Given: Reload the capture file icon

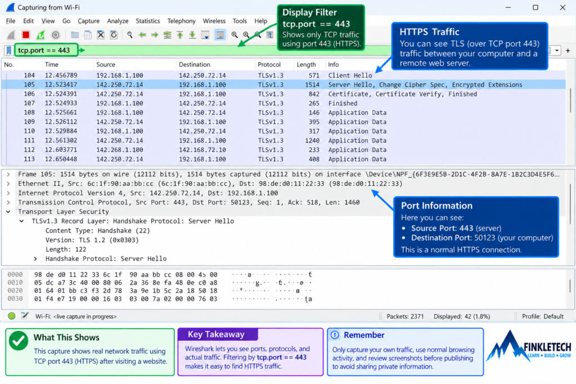Looking at the screenshot, I should point(114,35).
